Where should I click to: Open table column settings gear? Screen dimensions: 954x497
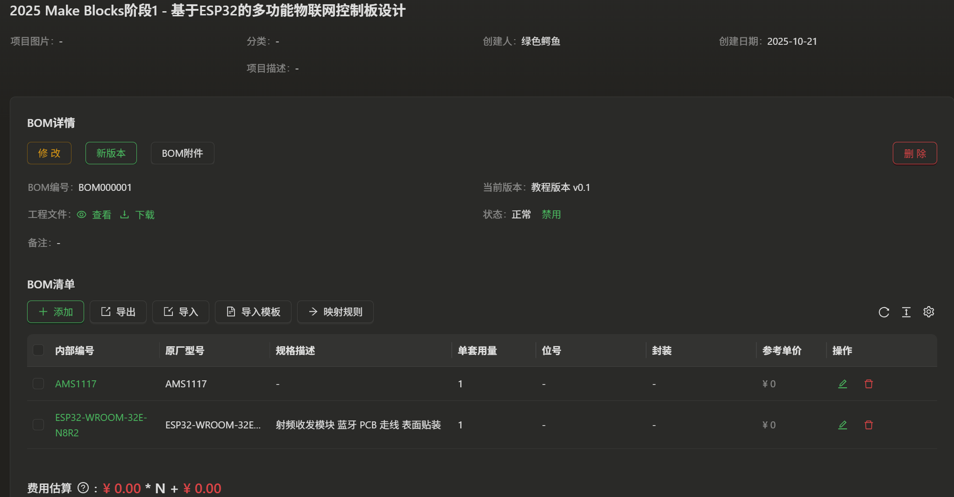929,312
